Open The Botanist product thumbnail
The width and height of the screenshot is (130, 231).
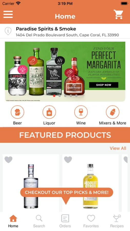(31, 186)
